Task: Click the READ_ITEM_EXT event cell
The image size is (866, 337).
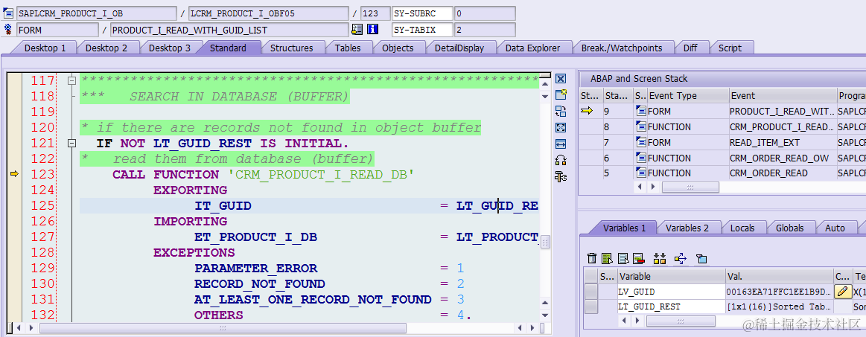Action: [783, 142]
